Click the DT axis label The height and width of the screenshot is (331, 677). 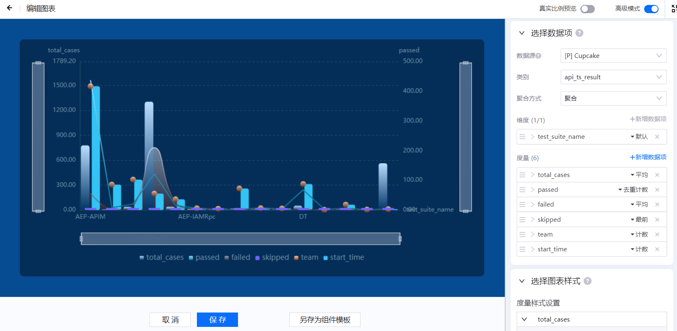tap(303, 216)
